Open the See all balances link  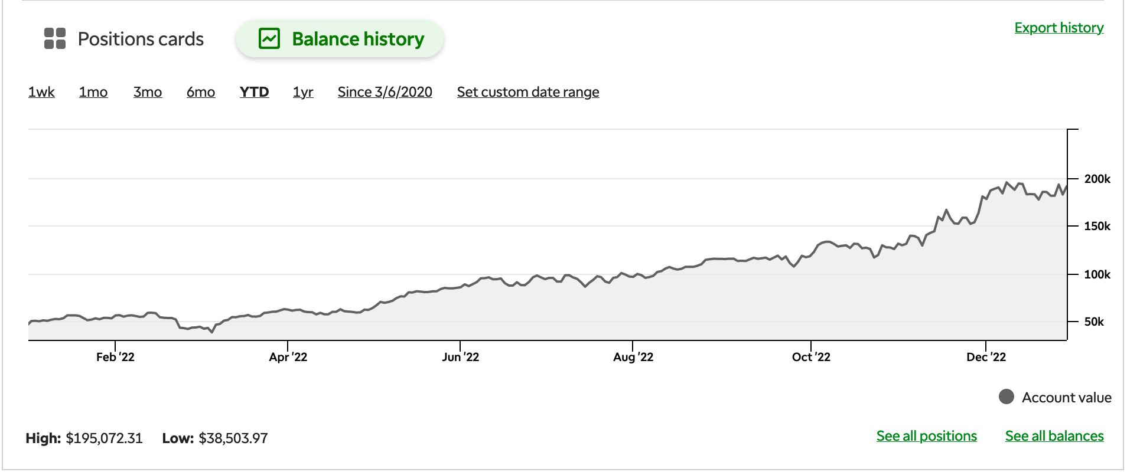coord(1054,436)
